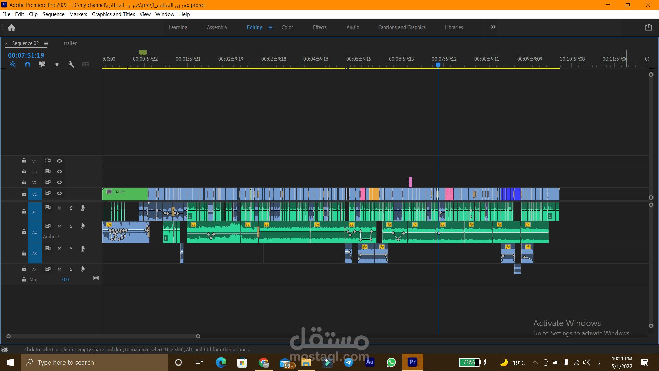Click the Add Marker icon

click(57, 64)
